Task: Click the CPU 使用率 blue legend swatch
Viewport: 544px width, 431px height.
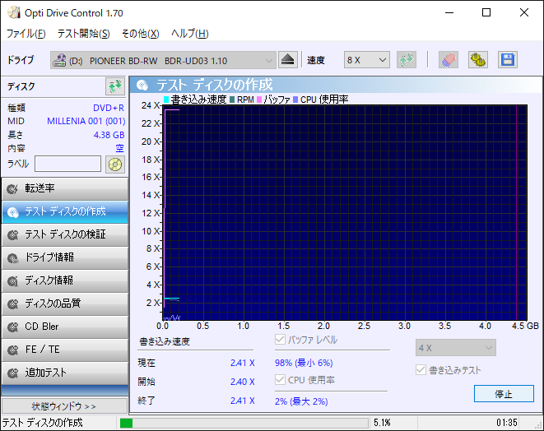Action: (x=295, y=100)
